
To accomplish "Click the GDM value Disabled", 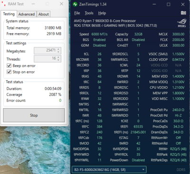I will tap(99, 46).
